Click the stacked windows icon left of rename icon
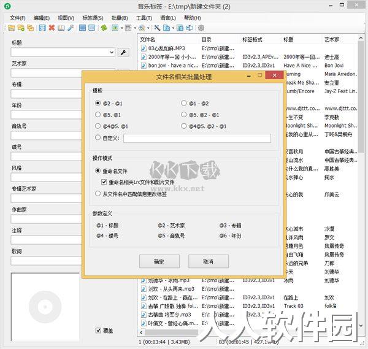This screenshot has width=368, height=349. point(180,28)
